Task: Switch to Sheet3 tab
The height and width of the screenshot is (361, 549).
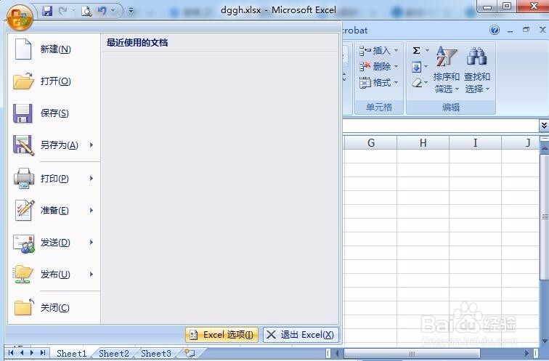Action: 156,353
